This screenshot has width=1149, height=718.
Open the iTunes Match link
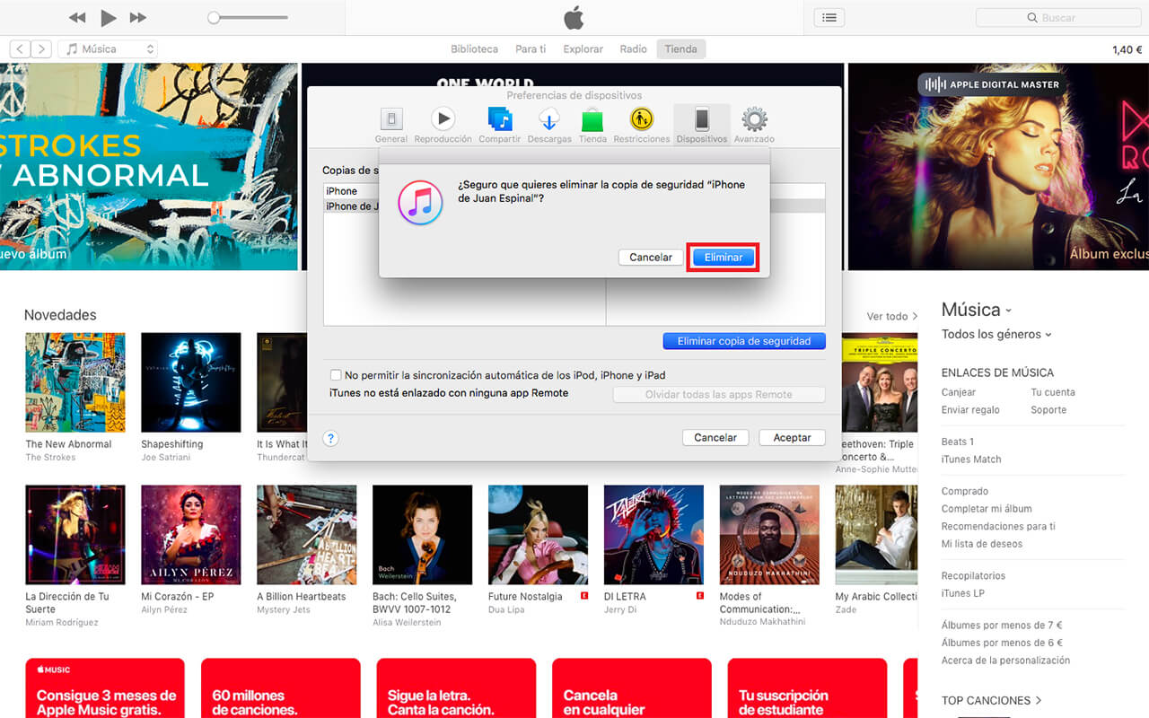coord(971,460)
